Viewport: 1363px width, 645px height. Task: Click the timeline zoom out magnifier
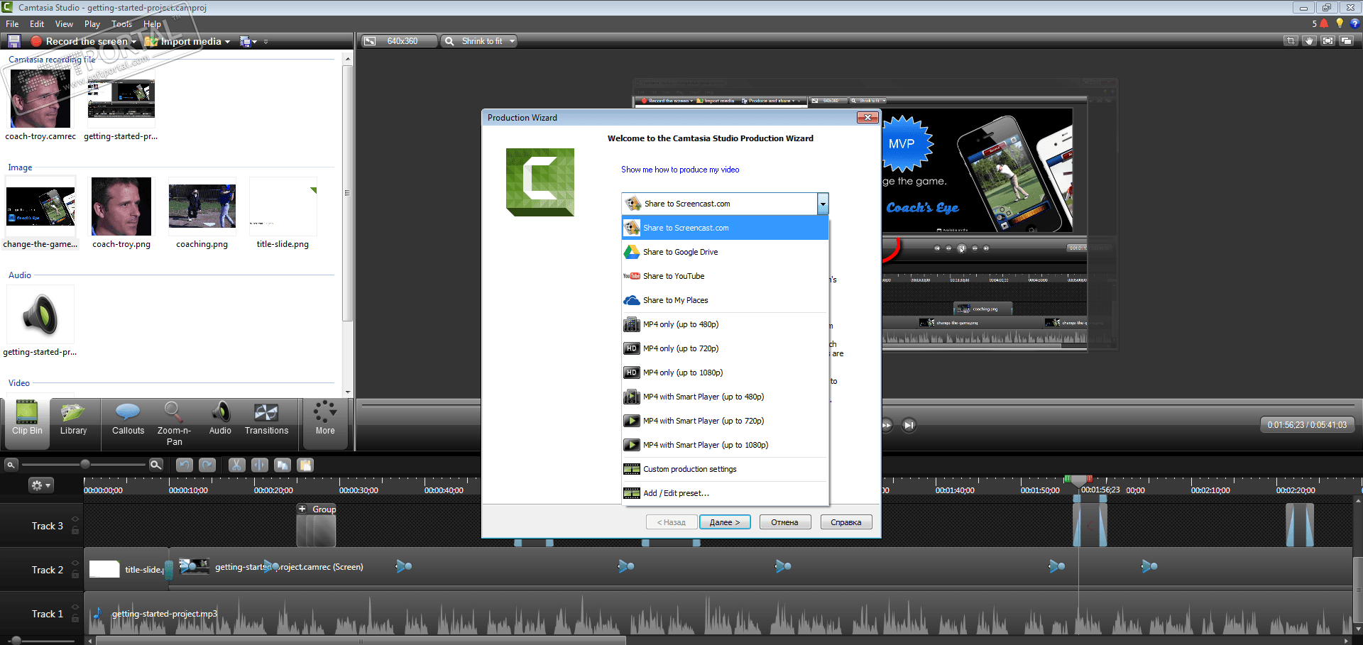click(x=11, y=465)
